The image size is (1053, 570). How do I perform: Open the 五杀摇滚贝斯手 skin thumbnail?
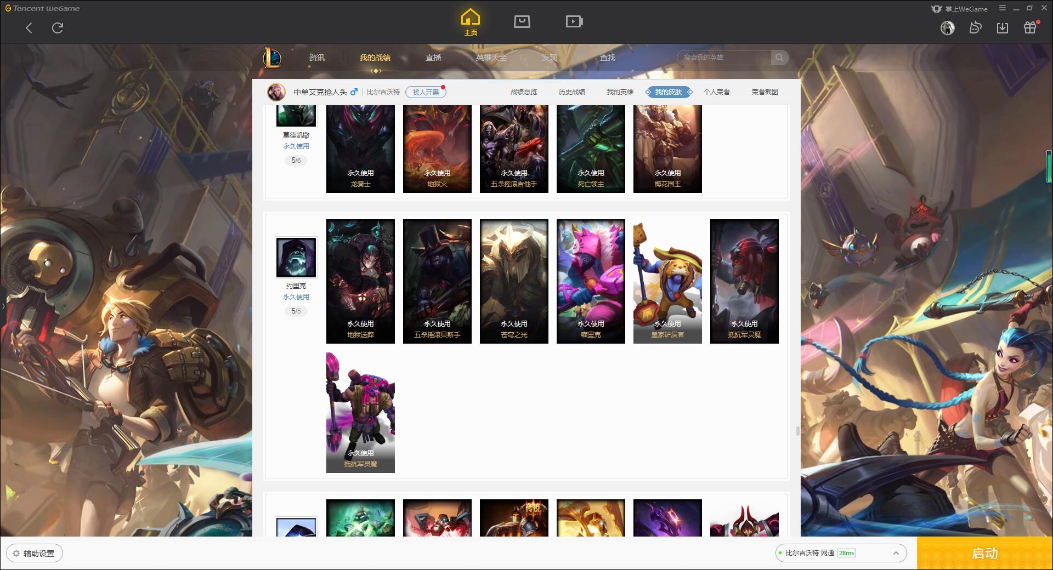click(437, 281)
